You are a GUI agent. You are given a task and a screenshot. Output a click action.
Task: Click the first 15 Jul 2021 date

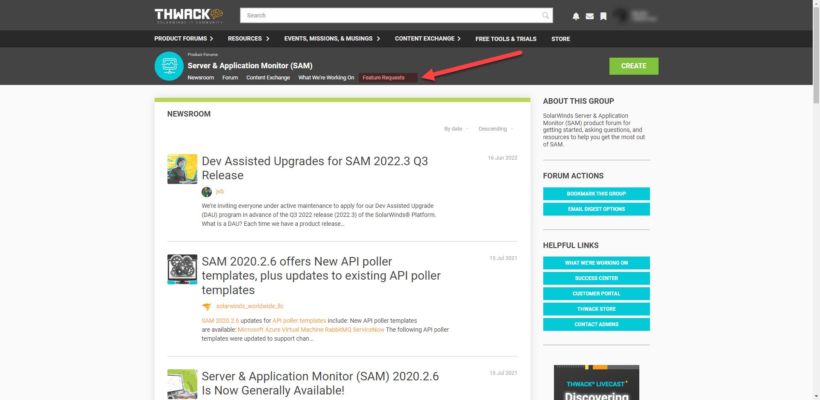coord(503,258)
